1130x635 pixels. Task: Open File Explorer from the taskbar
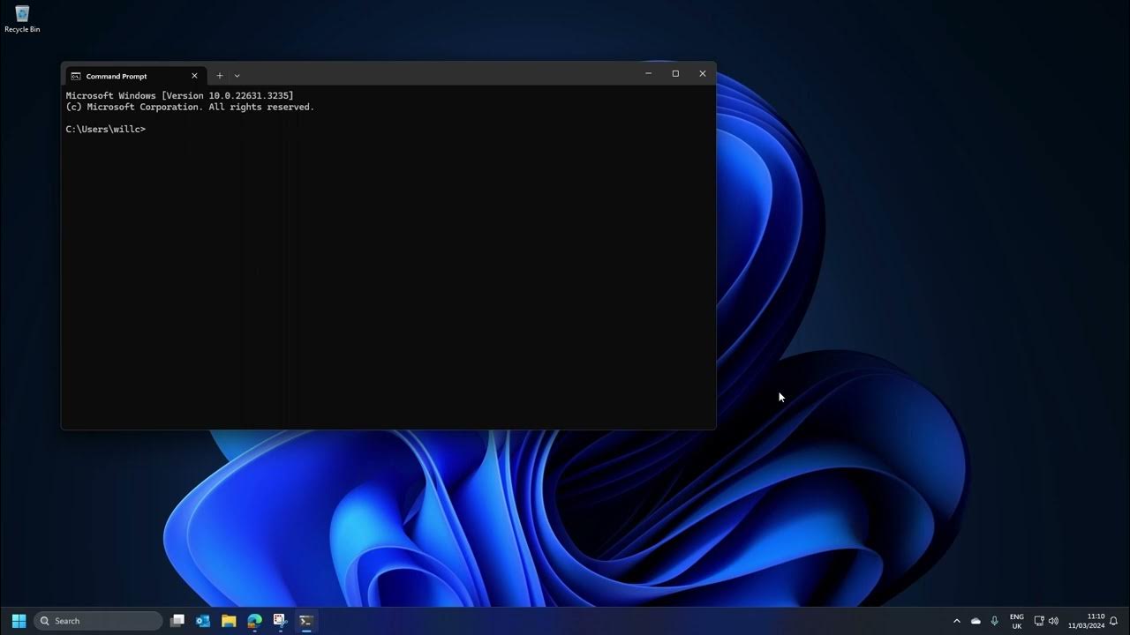[x=229, y=621]
